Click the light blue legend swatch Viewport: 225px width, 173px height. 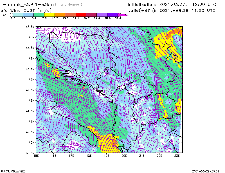click(x=28, y=15)
